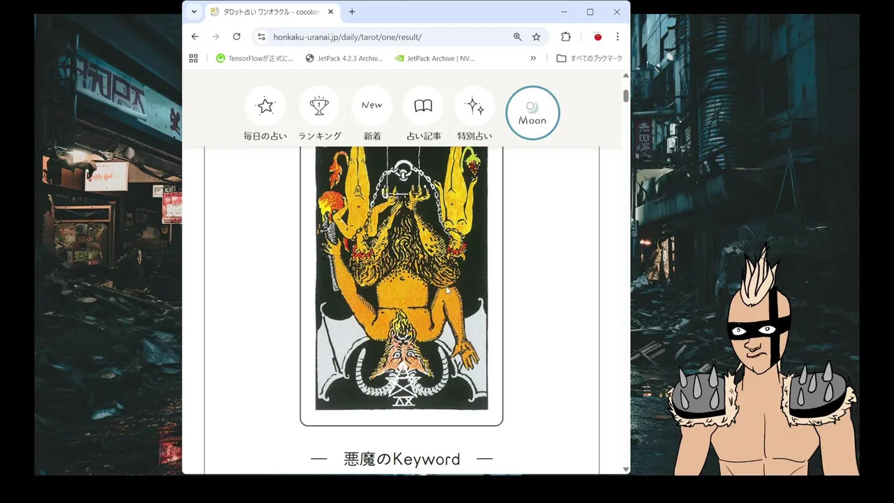Open 特別占い sparkle menu item
894x503 pixels.
pos(475,114)
